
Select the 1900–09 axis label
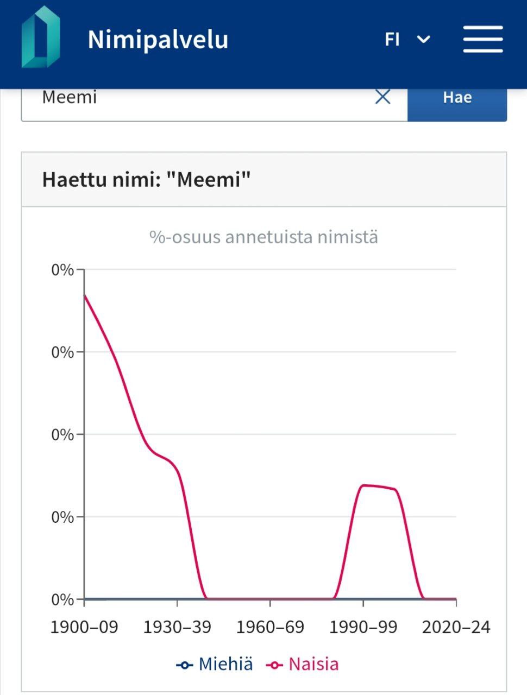(x=84, y=627)
